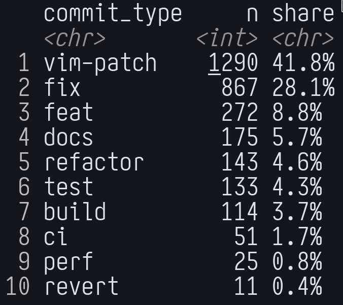Click the <chr> label under commit_type
The width and height of the screenshot is (343, 305).
click(x=75, y=38)
